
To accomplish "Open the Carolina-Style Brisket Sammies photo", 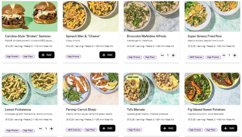I will click(x=30, y=16).
